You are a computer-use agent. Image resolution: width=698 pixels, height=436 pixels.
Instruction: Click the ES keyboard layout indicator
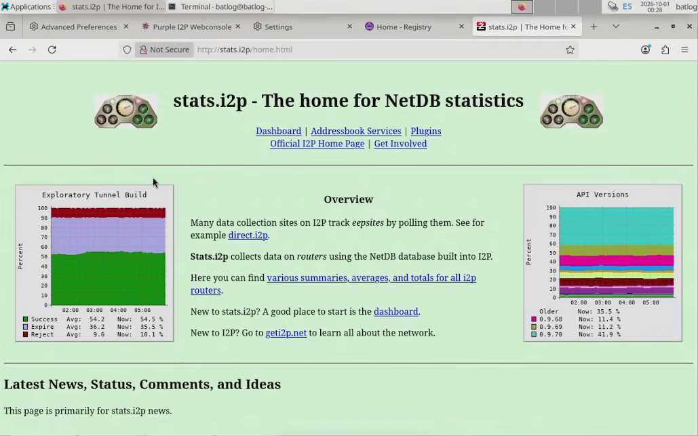click(x=627, y=7)
